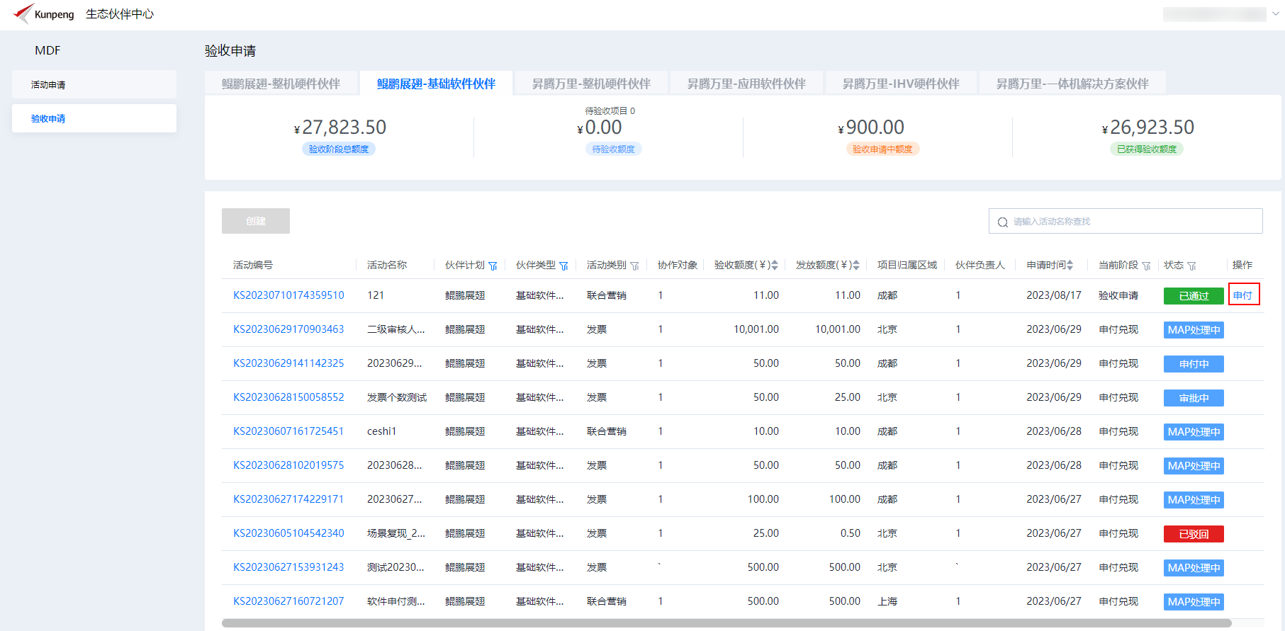
Task: Switch to 昇腾万里-整机硬件伙伴 tab
Action: pos(591,84)
